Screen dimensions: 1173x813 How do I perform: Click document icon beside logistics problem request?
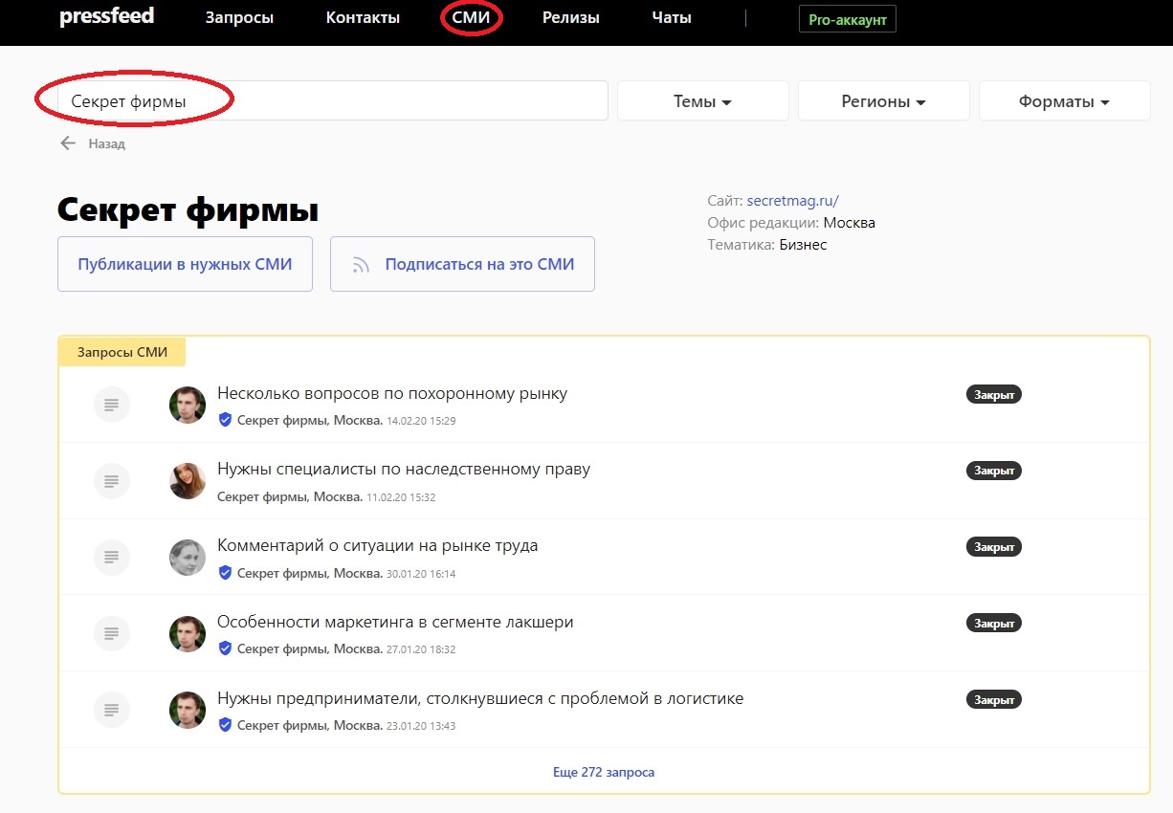(111, 711)
